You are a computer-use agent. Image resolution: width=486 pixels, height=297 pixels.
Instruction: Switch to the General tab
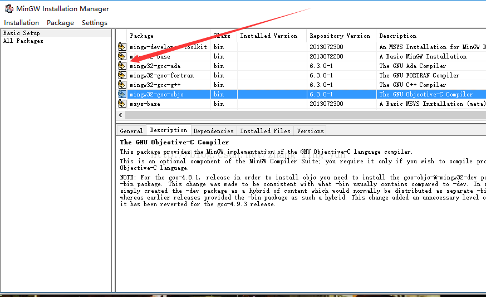131,131
